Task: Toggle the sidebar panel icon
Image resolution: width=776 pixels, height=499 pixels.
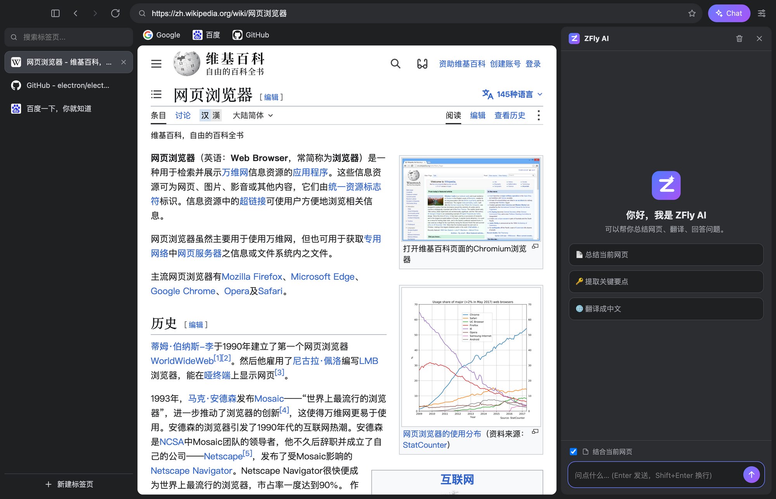Action: coord(55,13)
